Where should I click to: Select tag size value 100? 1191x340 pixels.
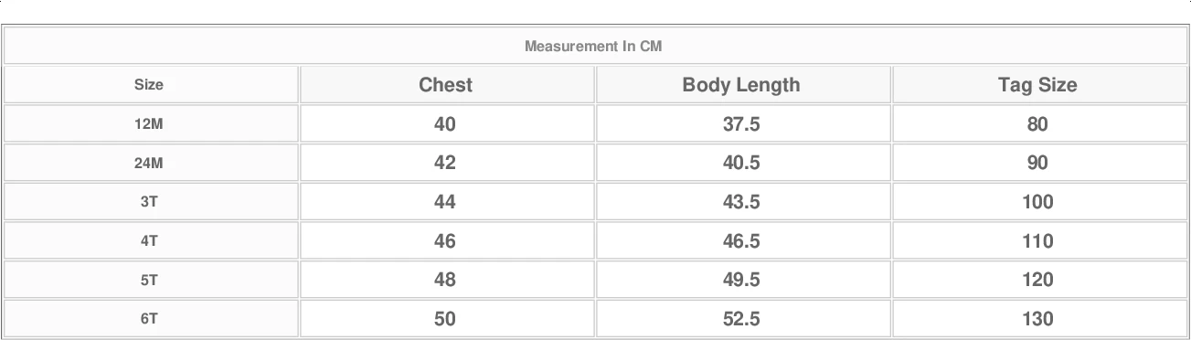coord(1037,202)
